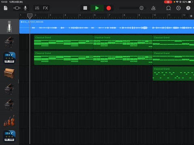Screen dimensions: 194x145
Task: Select the strings instrument track
Action: 9,120
